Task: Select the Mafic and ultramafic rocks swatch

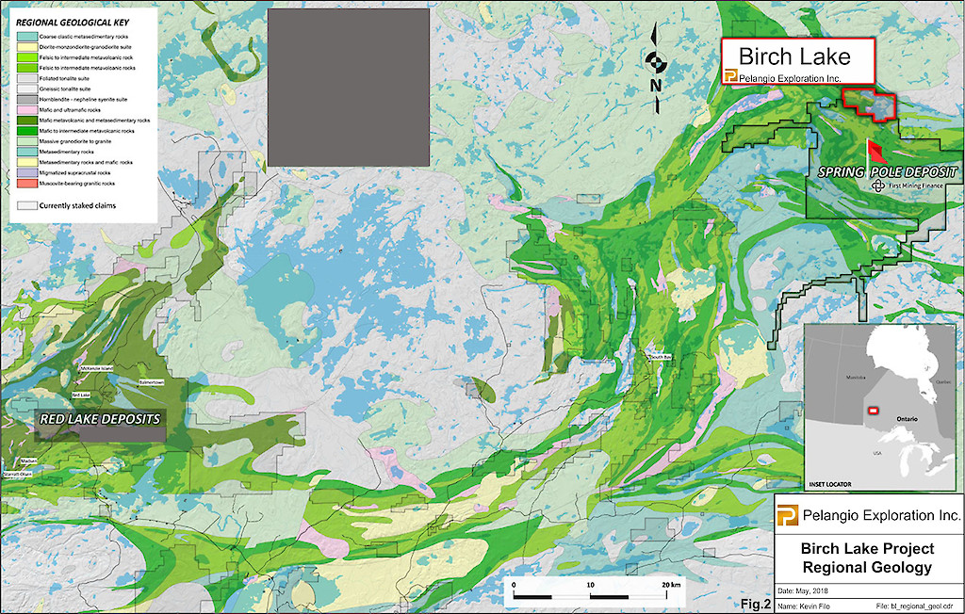Action: 27,109
